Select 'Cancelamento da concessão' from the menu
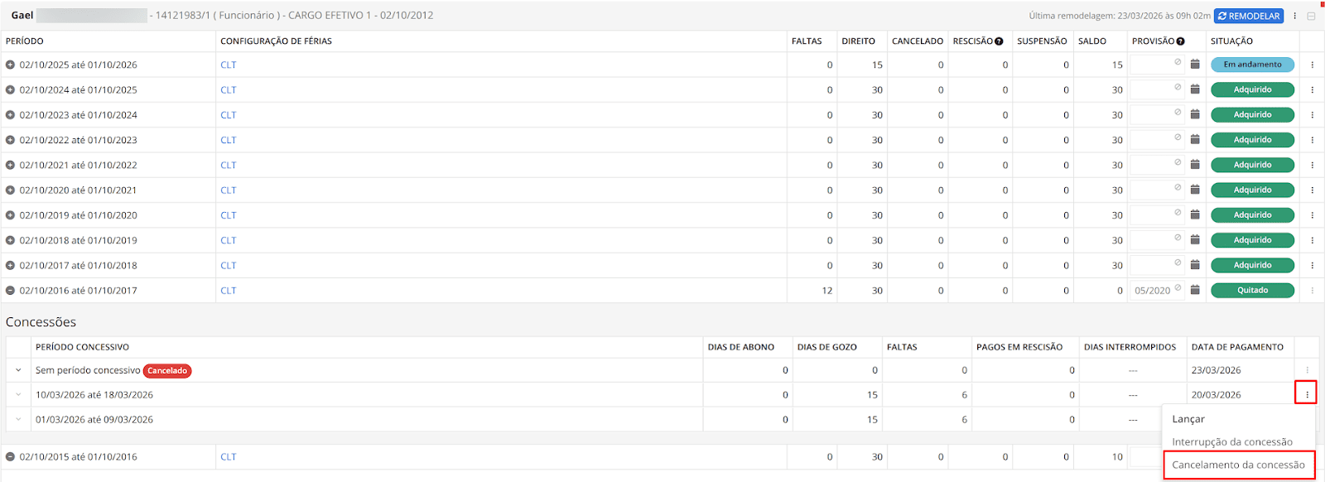The height and width of the screenshot is (482, 1325). pyautogui.click(x=1238, y=465)
